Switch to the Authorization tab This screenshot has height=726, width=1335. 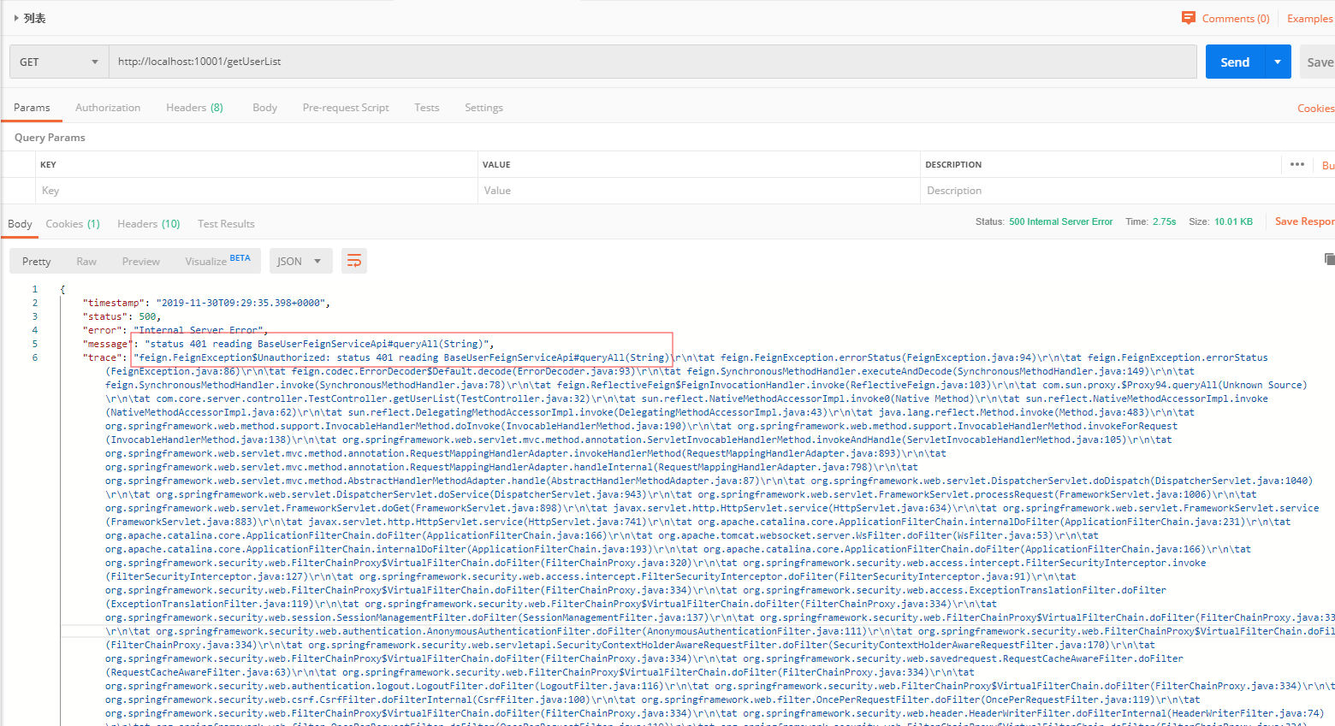tap(108, 107)
